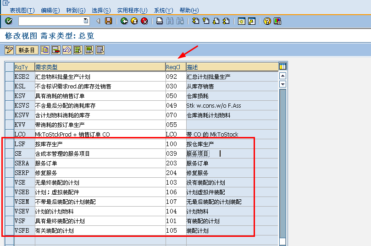This screenshot has width=371, height=246.
Task: Open the 帮助(H) menu
Action: (189, 11)
